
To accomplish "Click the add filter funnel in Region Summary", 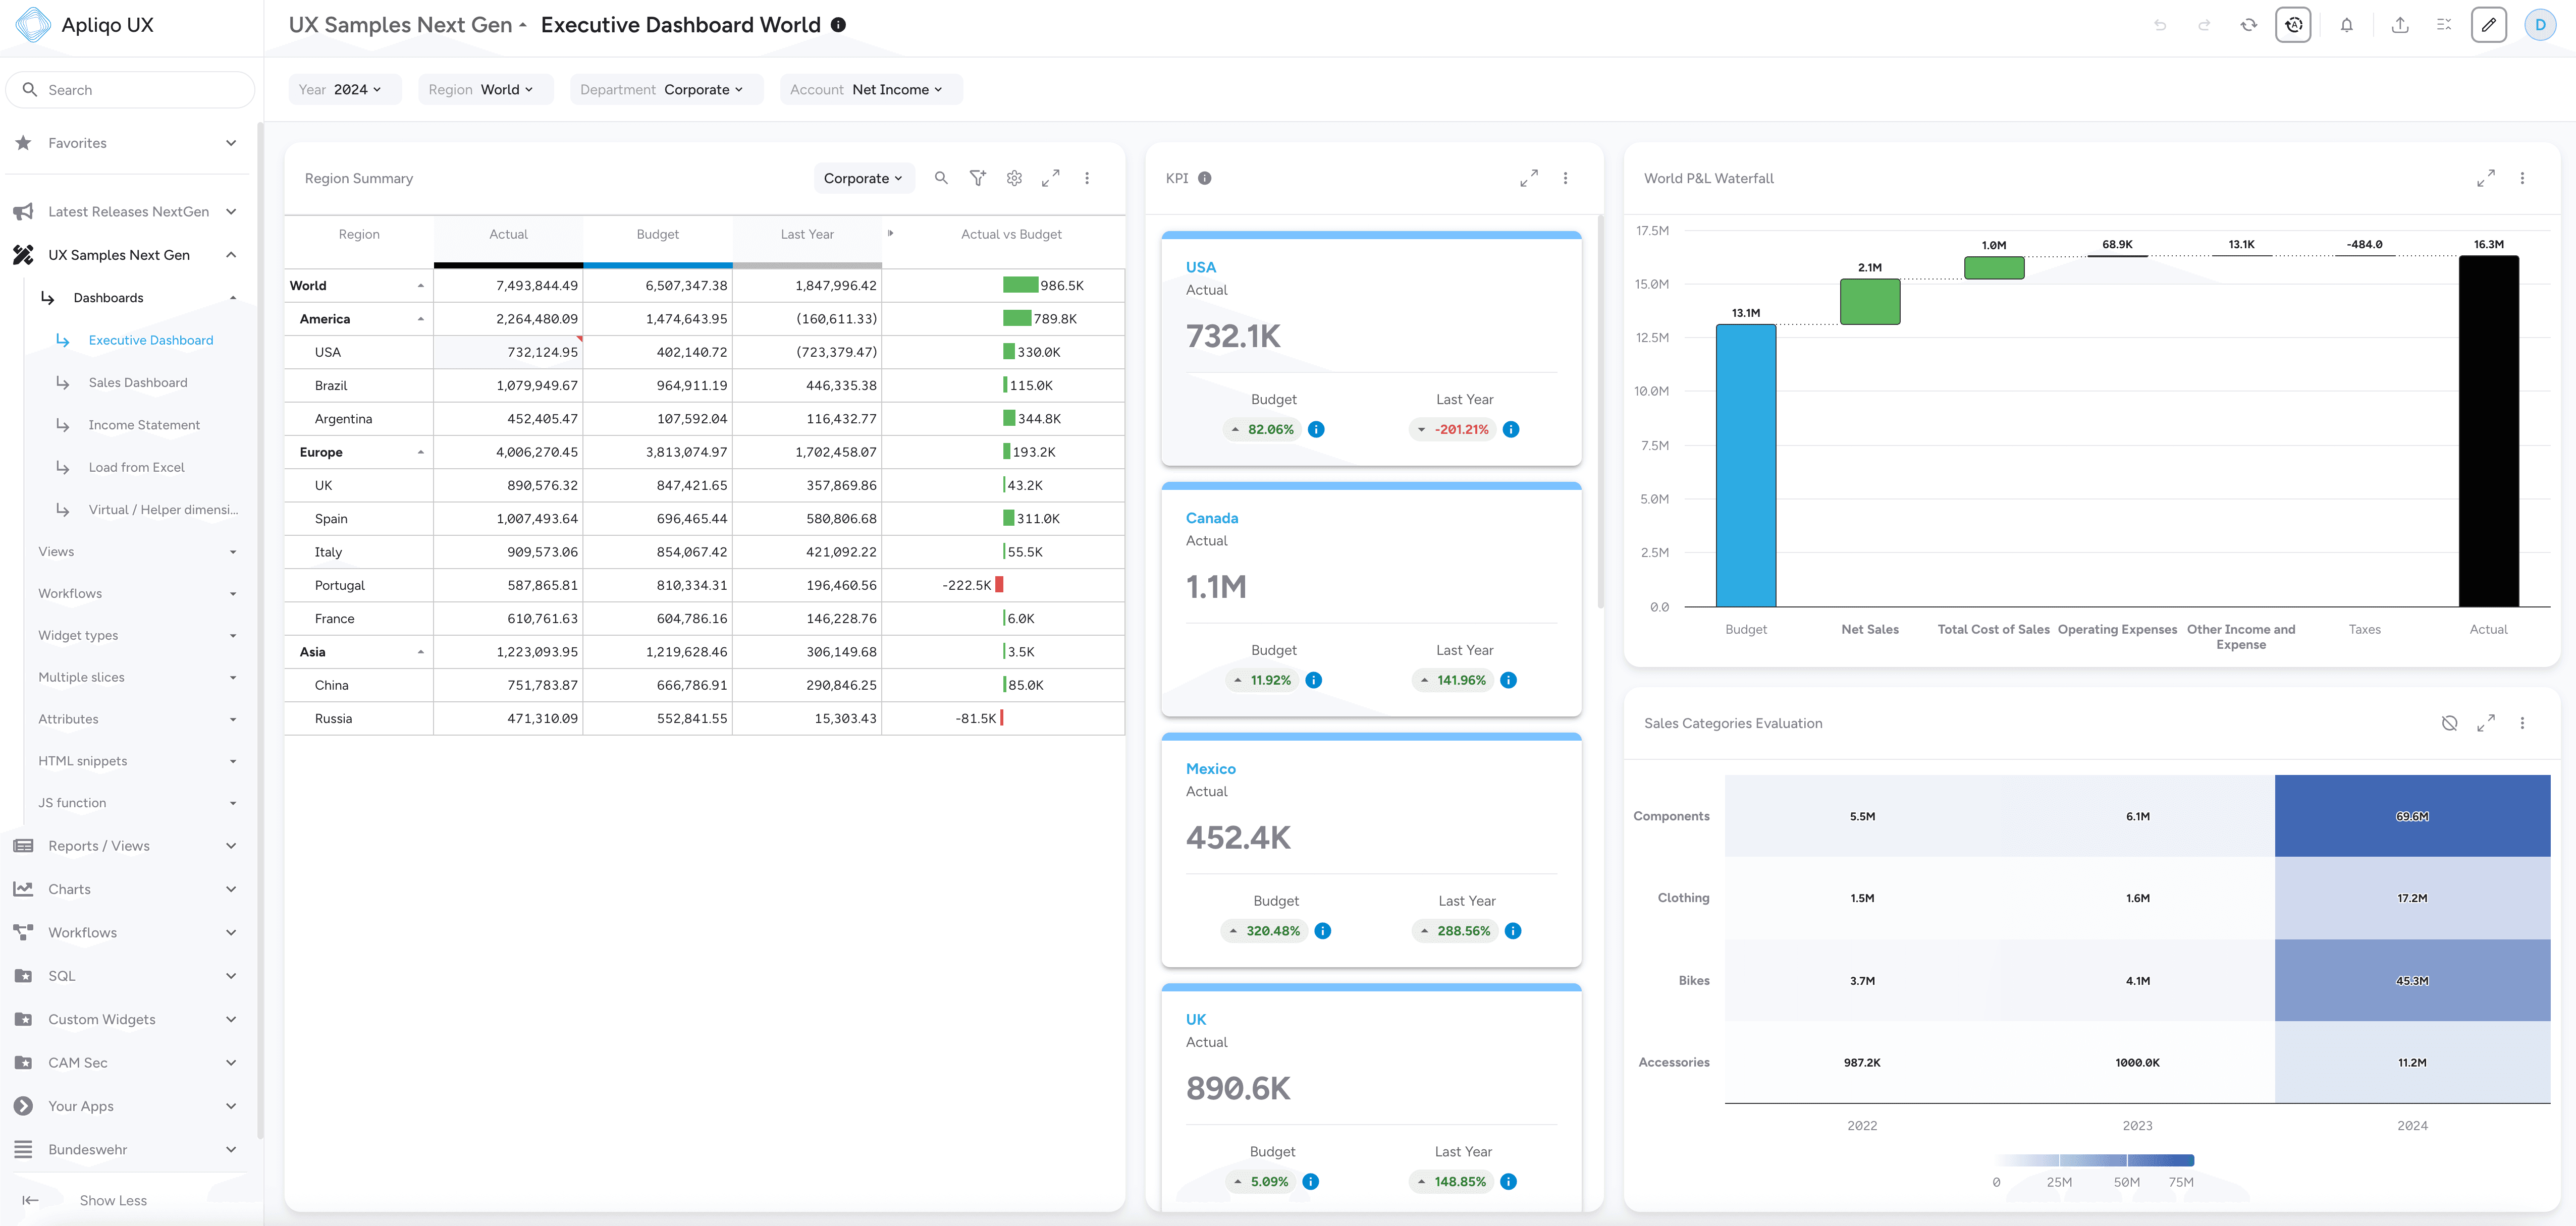I will point(977,178).
